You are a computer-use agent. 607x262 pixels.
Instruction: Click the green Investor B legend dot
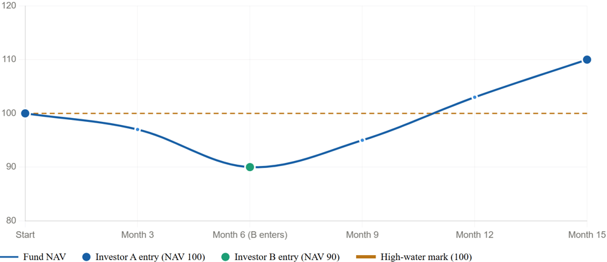225,257
